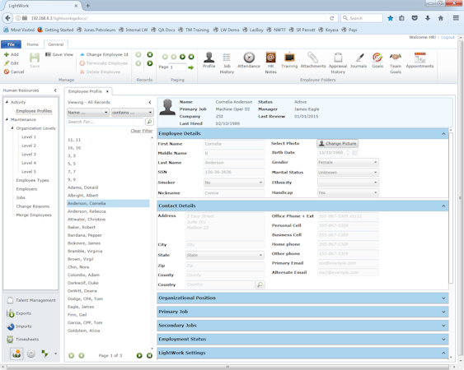
Task: Open the Gender dropdown
Action: pyautogui.click(x=348, y=162)
